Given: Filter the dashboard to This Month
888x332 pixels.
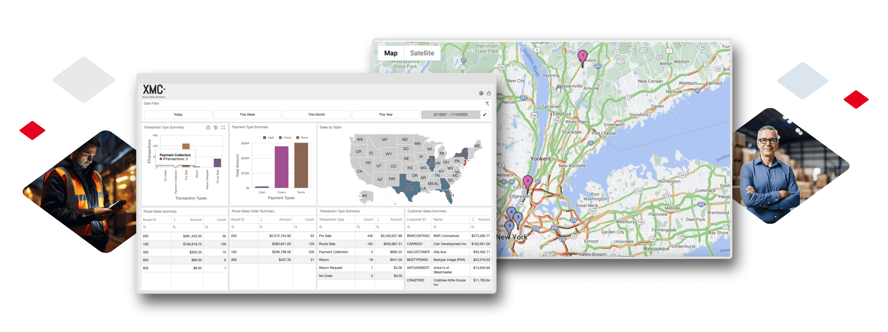Looking at the screenshot, I should (x=316, y=114).
